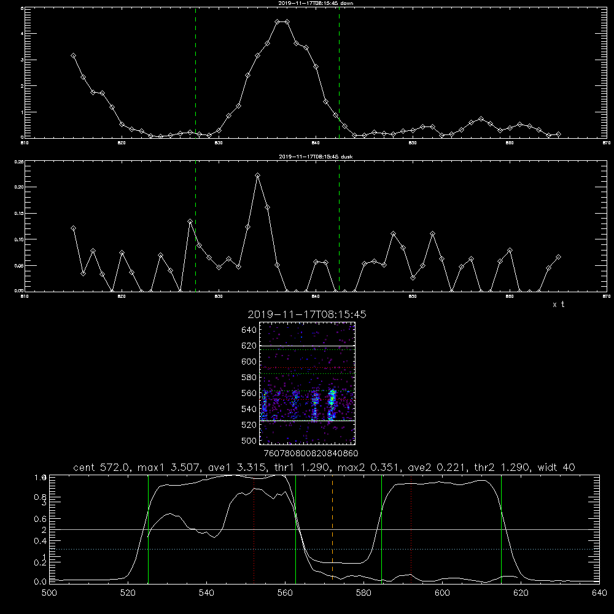
Task: Click the '560' label on bottom plot x-axis
Action: pyautogui.click(x=285, y=593)
